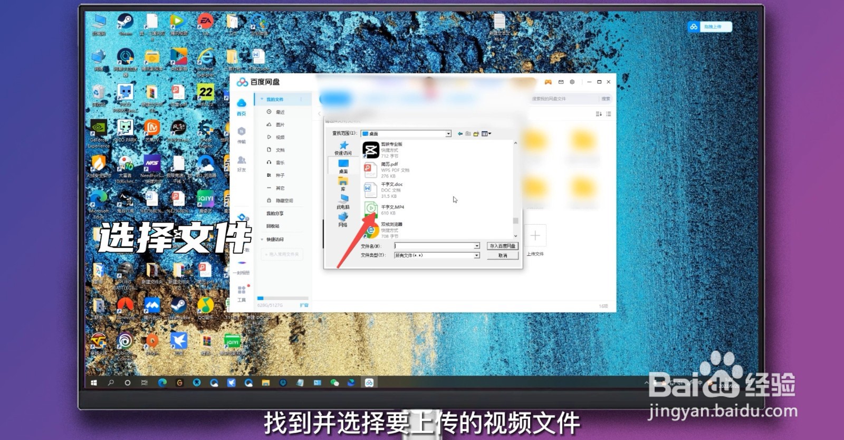Open WeChat icon on the taskbar
Viewport: 844px width, 440px height.
(x=334, y=382)
